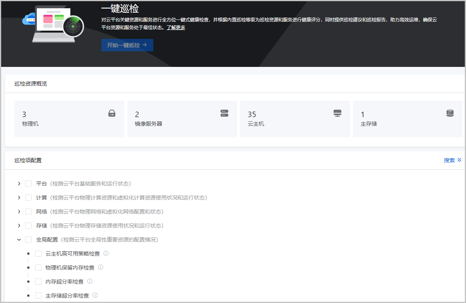Viewport: 466px width, 303px height.
Task: Click the primary storage (主存储) database icon
Action: pyautogui.click(x=450, y=113)
